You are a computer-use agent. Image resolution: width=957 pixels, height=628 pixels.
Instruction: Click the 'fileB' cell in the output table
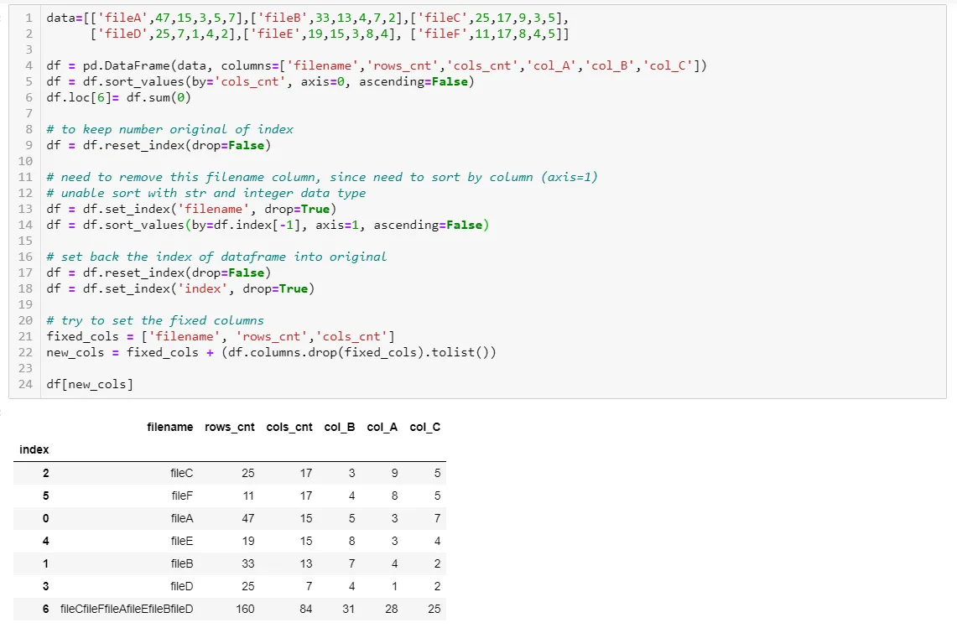click(x=182, y=563)
